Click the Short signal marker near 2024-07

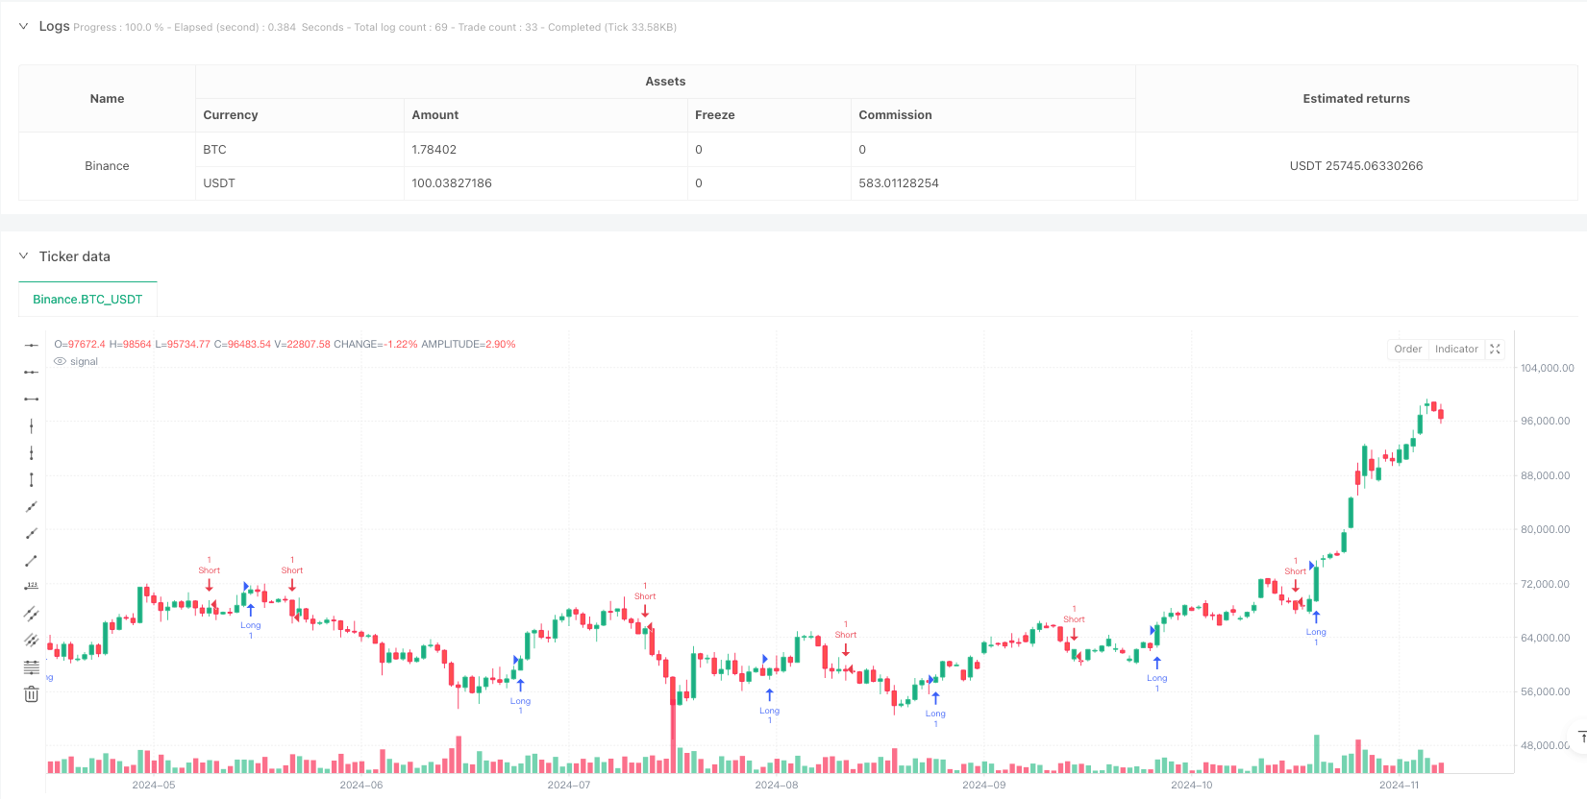pos(645,601)
